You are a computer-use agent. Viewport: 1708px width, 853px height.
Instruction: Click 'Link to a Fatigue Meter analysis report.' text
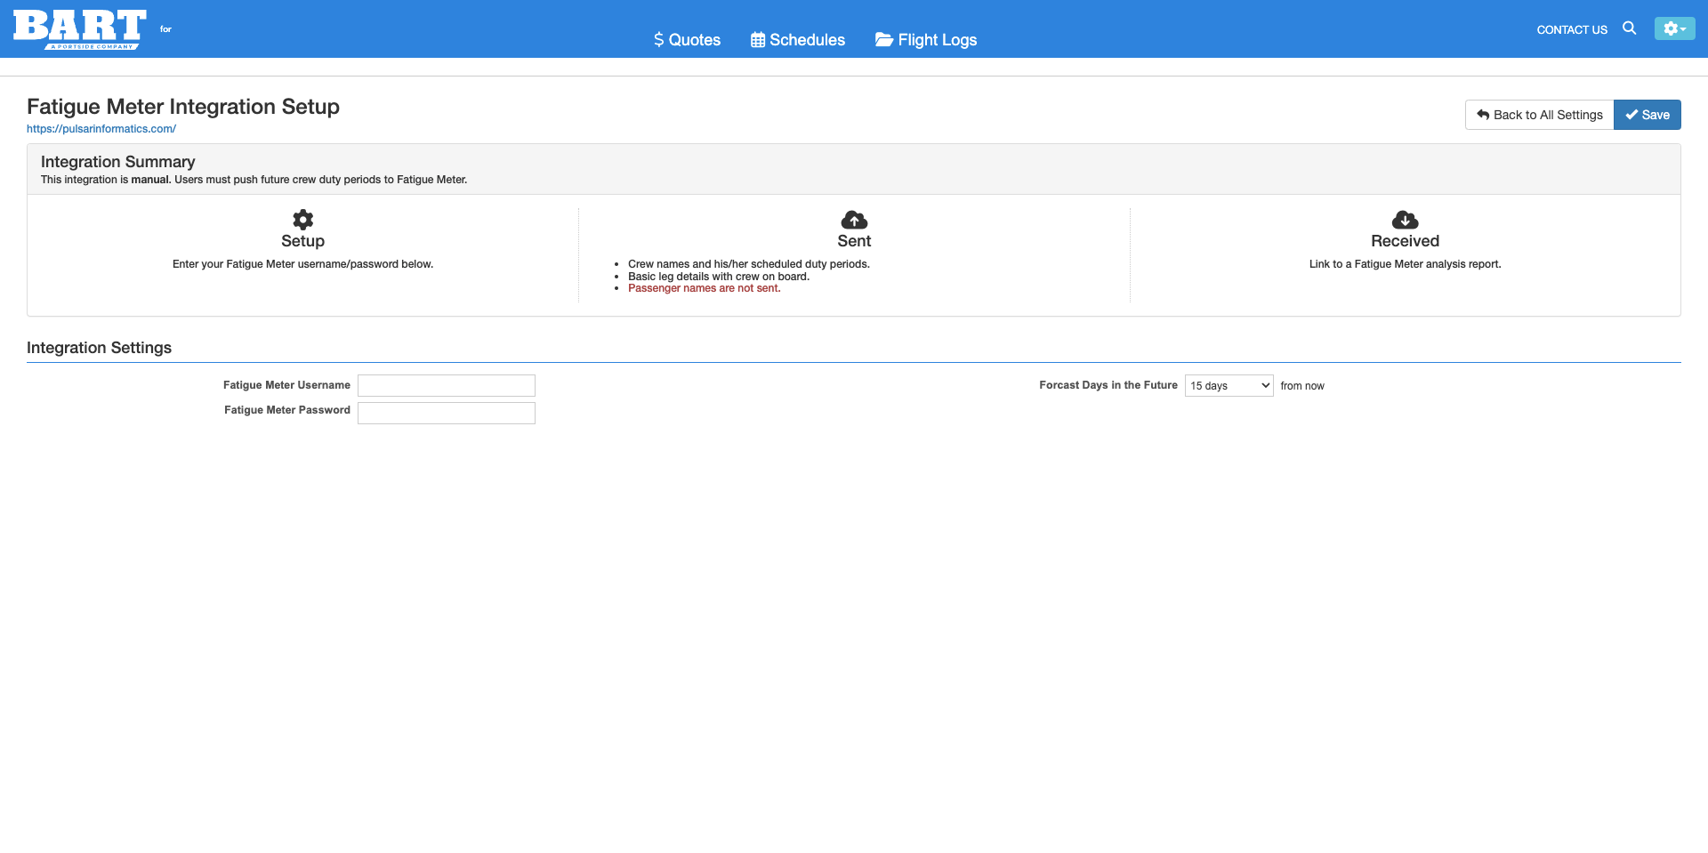(x=1406, y=264)
